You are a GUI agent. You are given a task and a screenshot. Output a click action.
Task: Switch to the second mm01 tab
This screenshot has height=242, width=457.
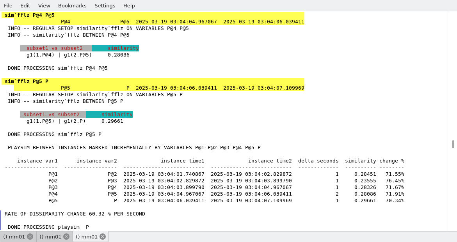click(x=51, y=237)
